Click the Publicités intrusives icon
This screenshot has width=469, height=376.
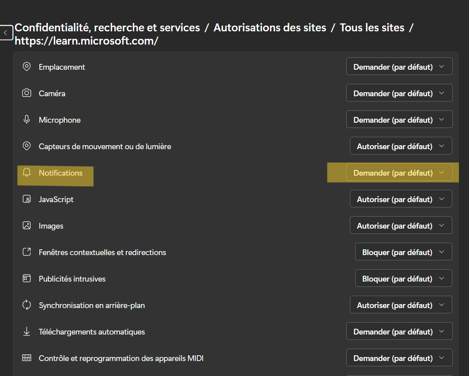point(26,278)
